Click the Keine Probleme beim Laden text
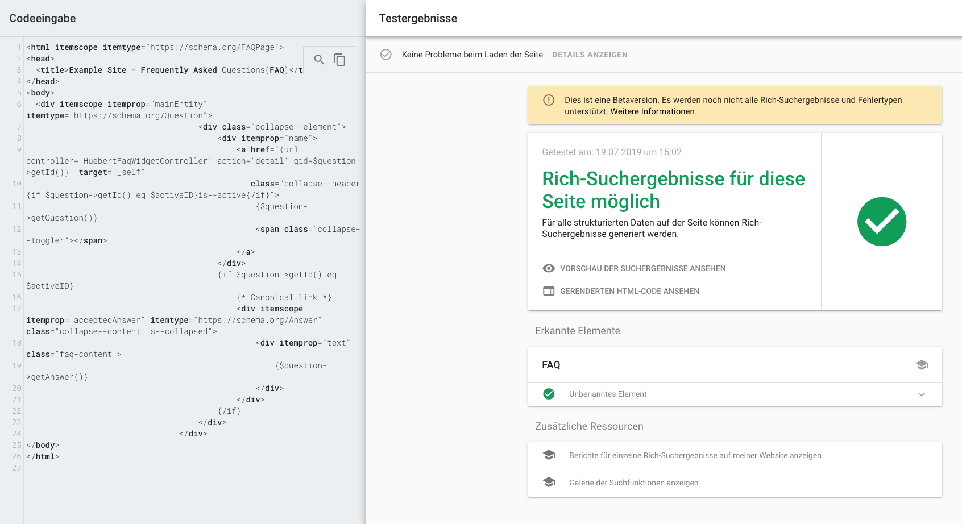This screenshot has height=524, width=962. [472, 55]
